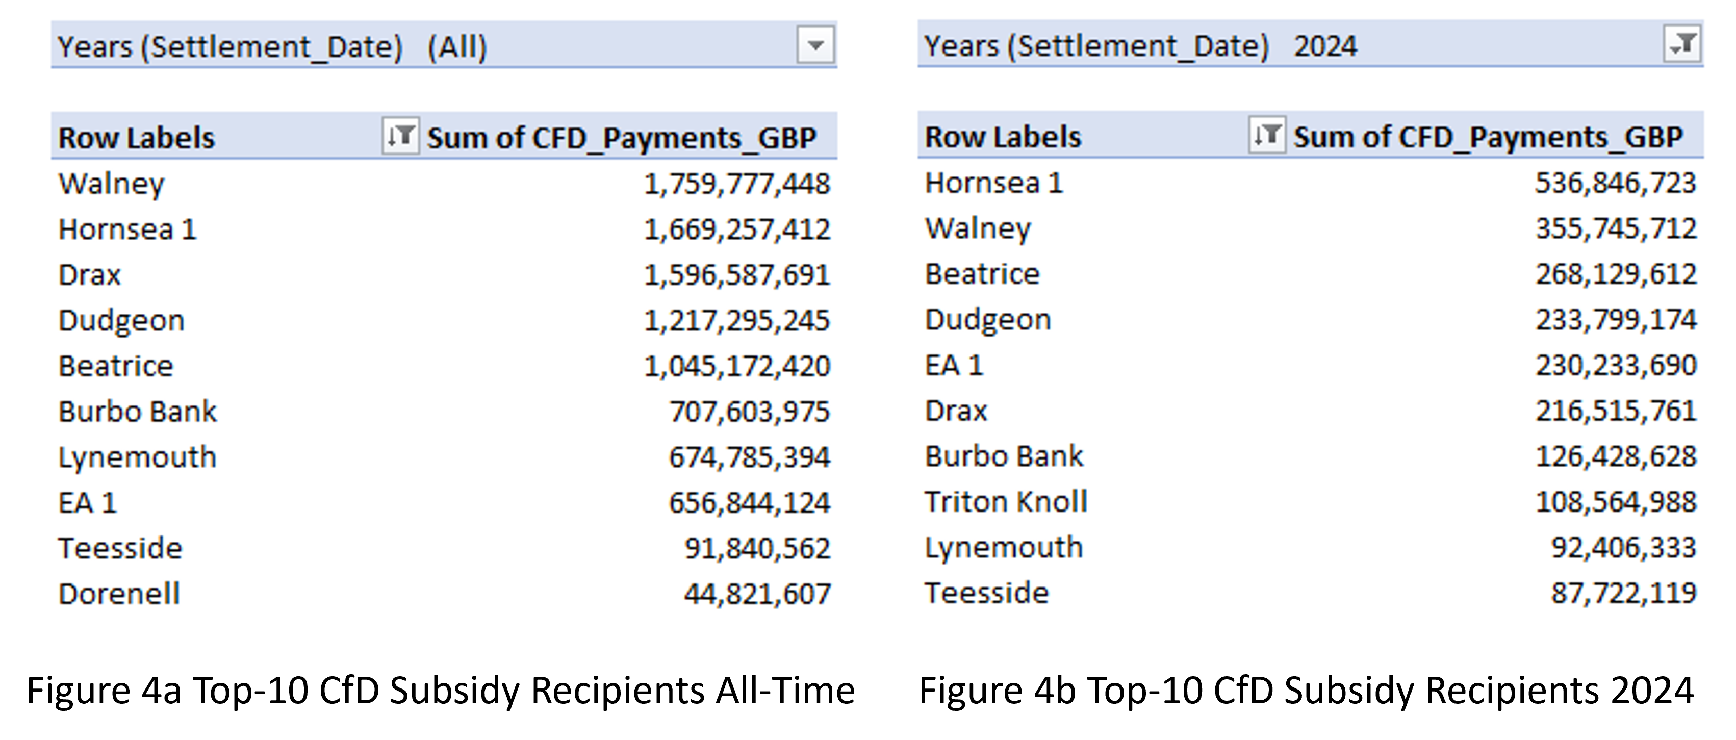This screenshot has width=1736, height=740.
Task: Select Hornsea 1 in the 2024 pivot table
Action: pyautogui.click(x=993, y=182)
